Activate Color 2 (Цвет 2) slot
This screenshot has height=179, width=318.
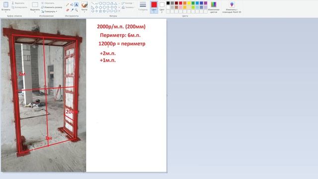(x=162, y=7)
